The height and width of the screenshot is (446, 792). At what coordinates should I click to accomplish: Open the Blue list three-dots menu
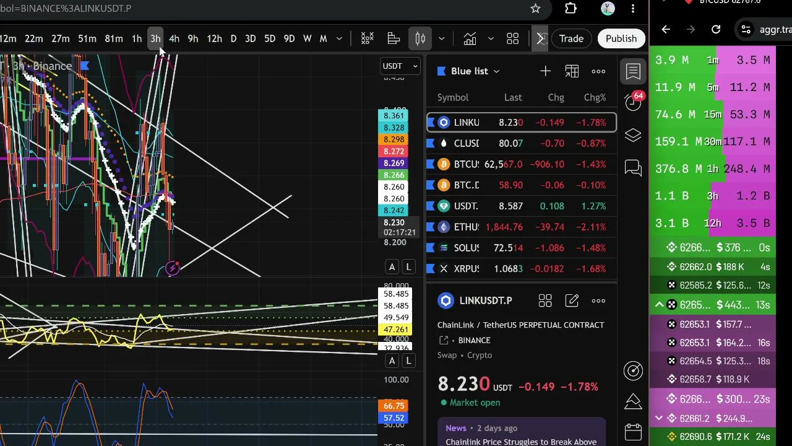598,71
